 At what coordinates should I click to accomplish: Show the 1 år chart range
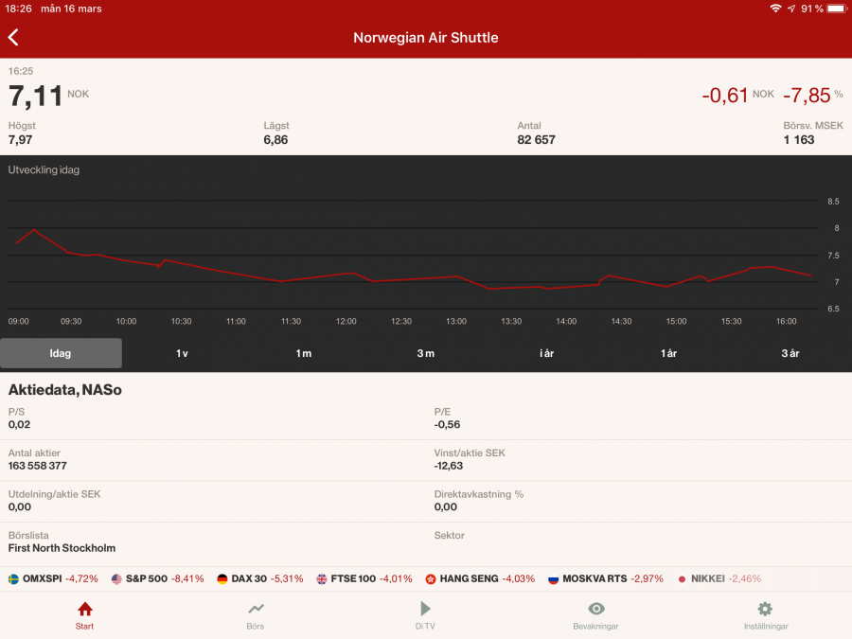pos(669,353)
